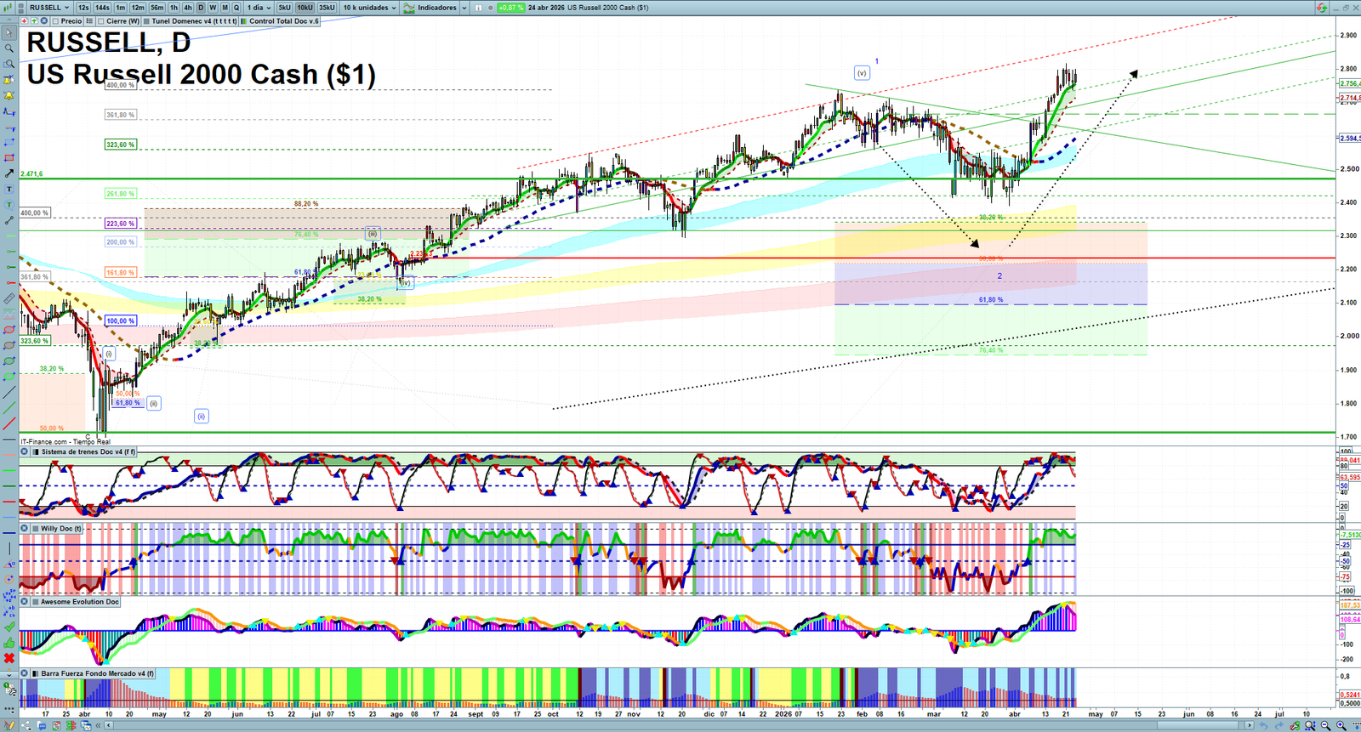Select the segment line with endpoints tool

pyautogui.click(x=9, y=220)
